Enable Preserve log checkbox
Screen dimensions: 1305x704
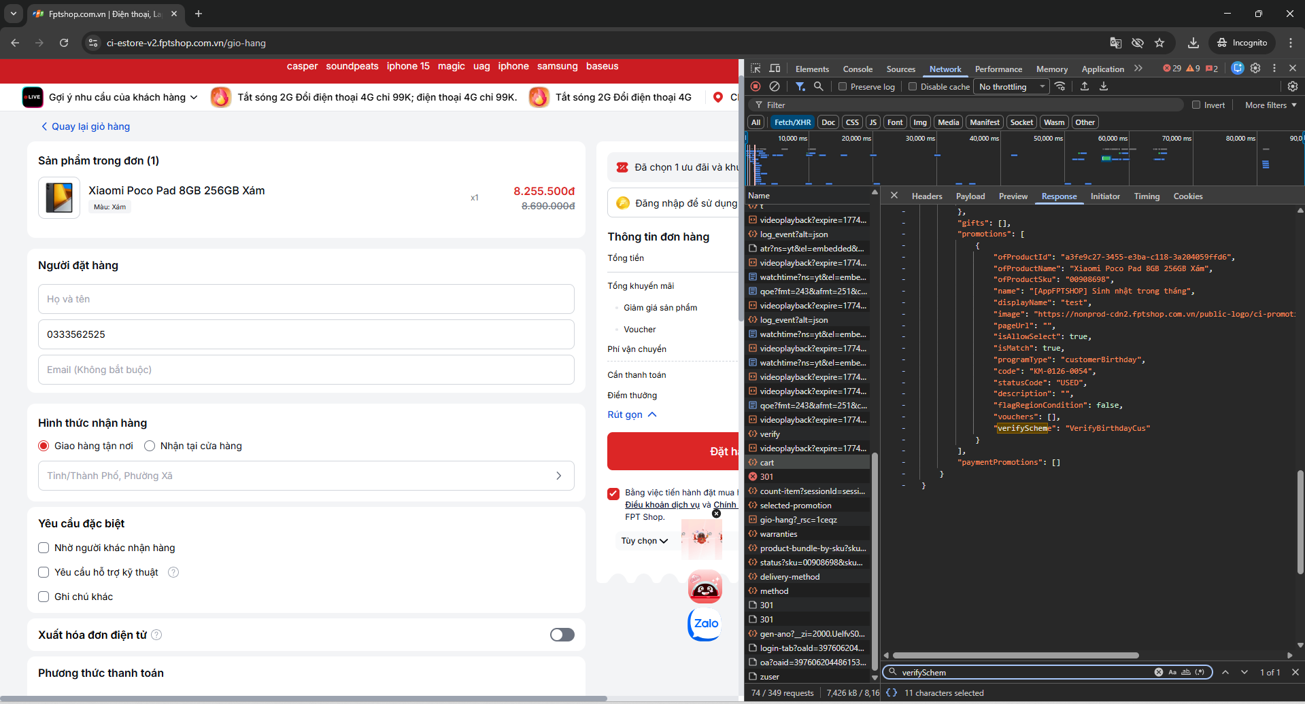click(843, 86)
